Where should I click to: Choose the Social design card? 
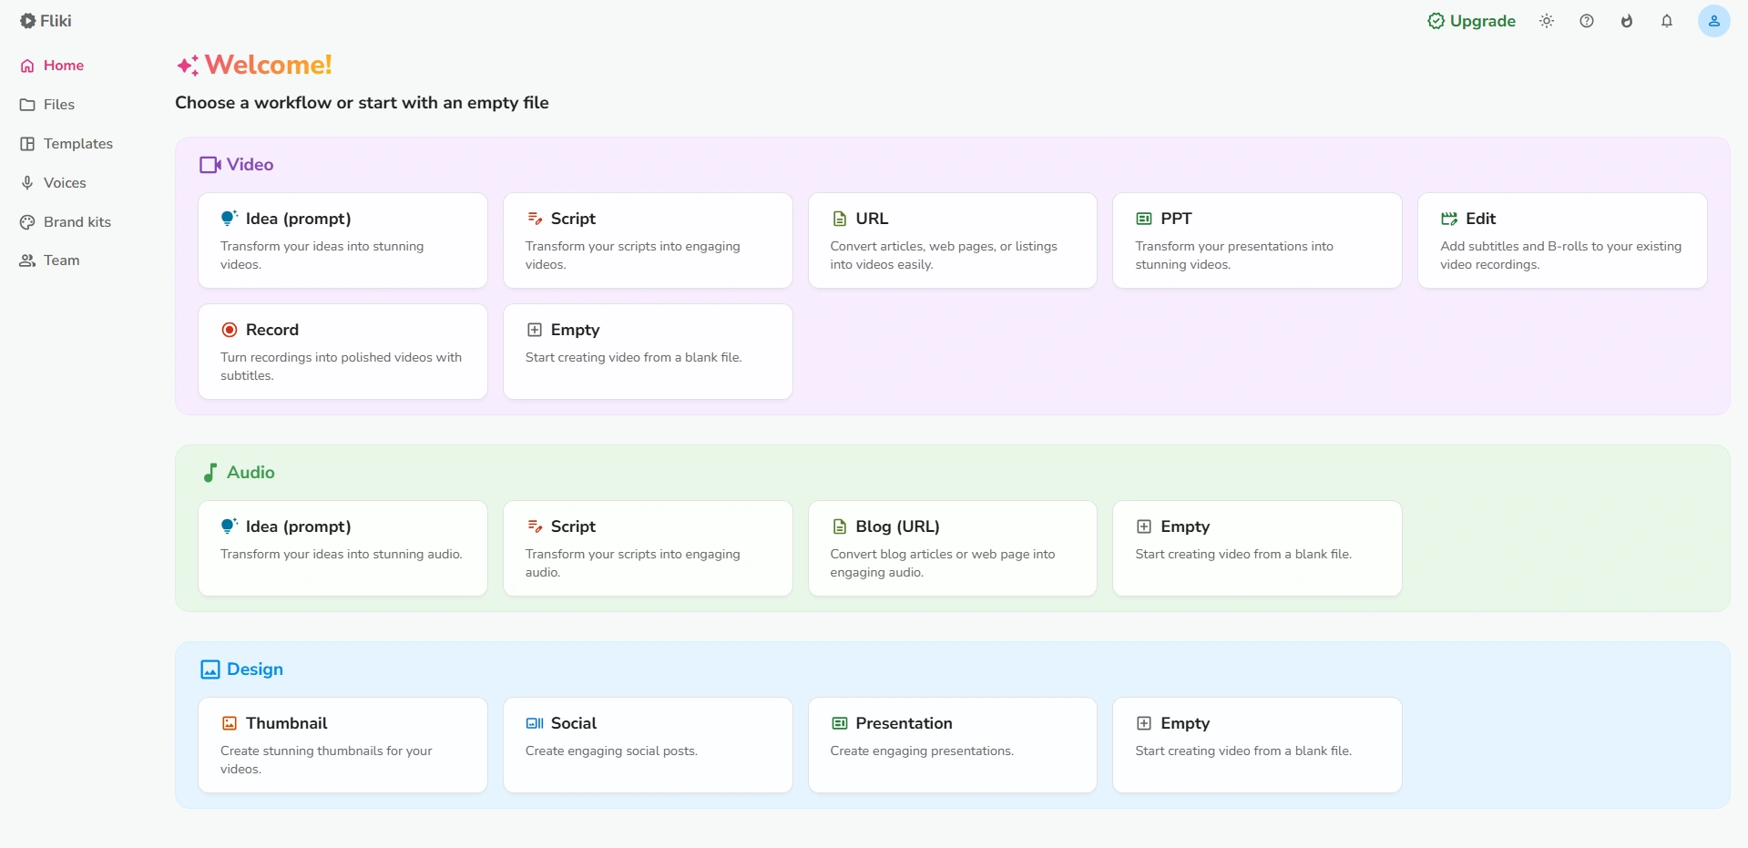pos(648,745)
